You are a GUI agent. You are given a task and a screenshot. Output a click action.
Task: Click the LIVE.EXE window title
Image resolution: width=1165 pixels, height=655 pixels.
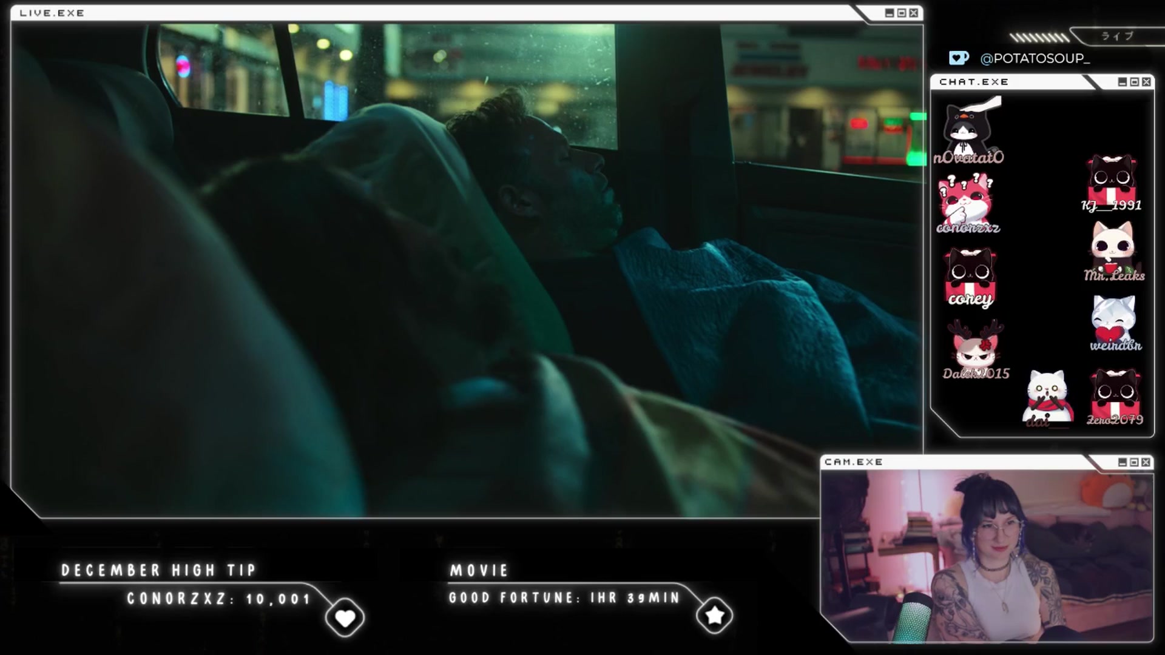coord(52,13)
